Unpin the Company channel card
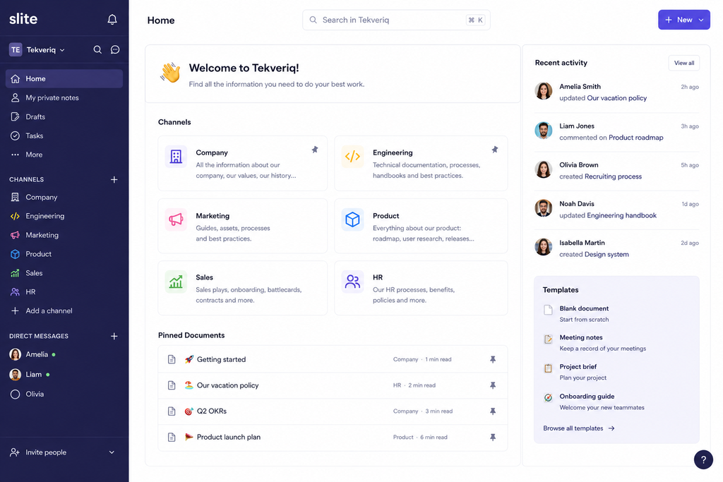723x482 pixels. click(x=314, y=150)
